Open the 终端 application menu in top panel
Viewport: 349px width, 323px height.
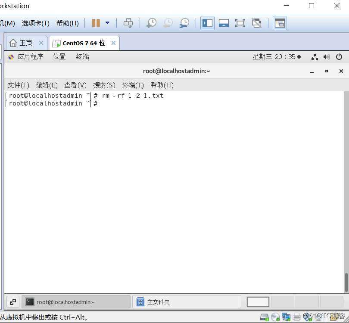82,57
